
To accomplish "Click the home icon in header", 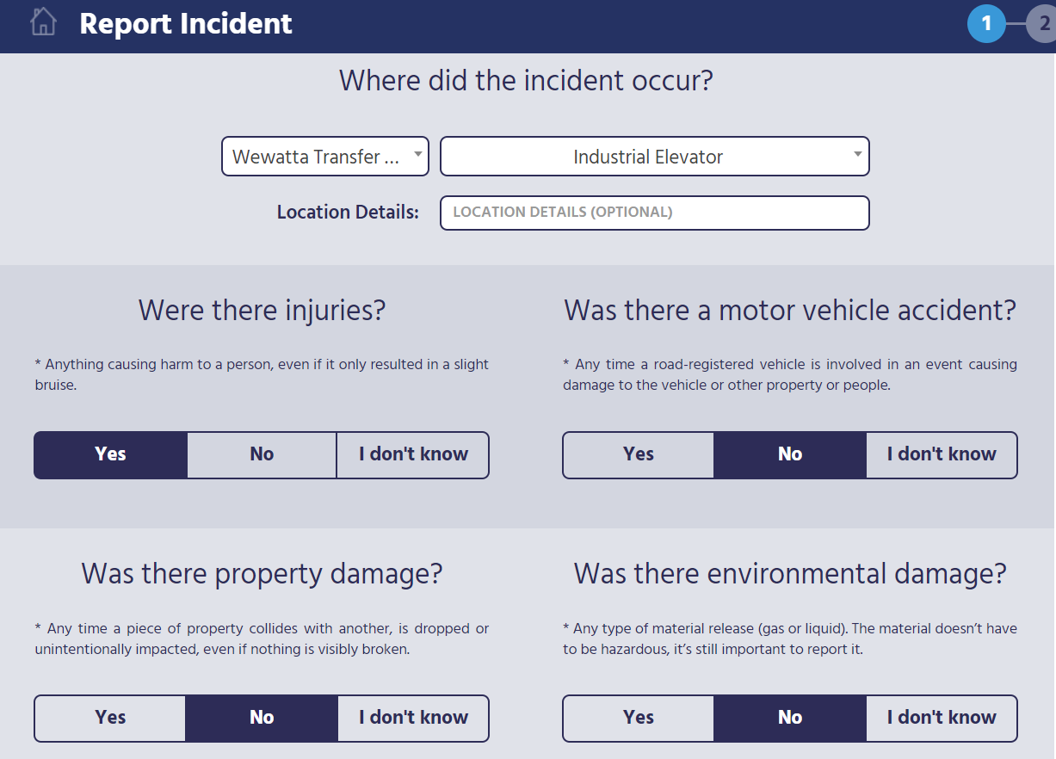I will pos(43,22).
